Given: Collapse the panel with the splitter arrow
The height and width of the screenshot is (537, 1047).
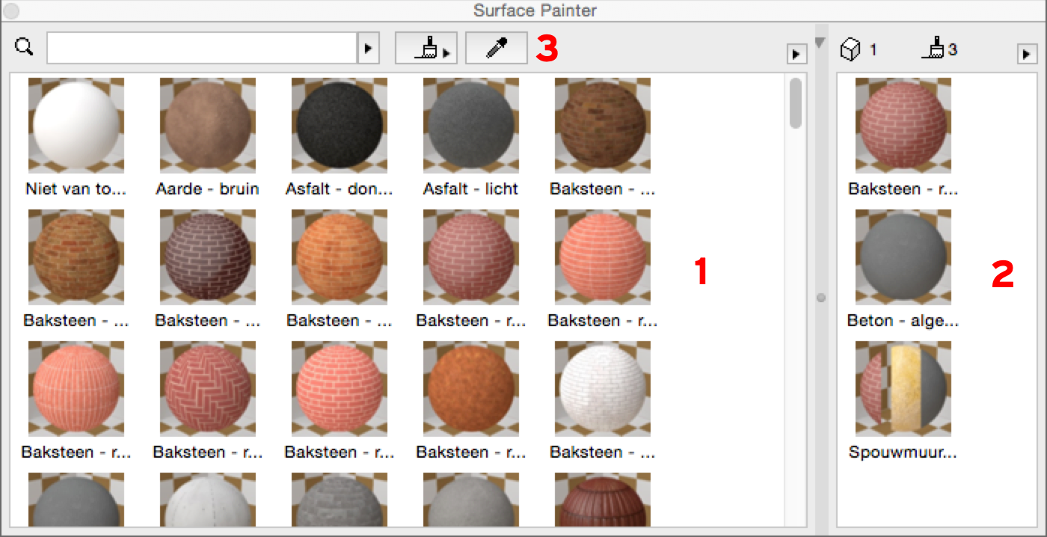Looking at the screenshot, I should pyautogui.click(x=820, y=42).
